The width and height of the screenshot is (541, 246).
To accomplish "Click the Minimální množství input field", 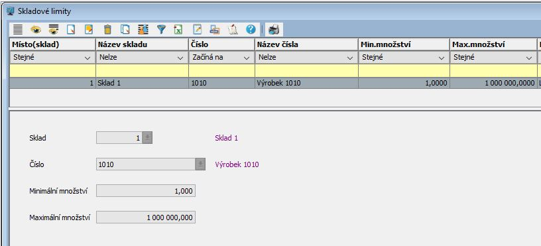I will [146, 190].
